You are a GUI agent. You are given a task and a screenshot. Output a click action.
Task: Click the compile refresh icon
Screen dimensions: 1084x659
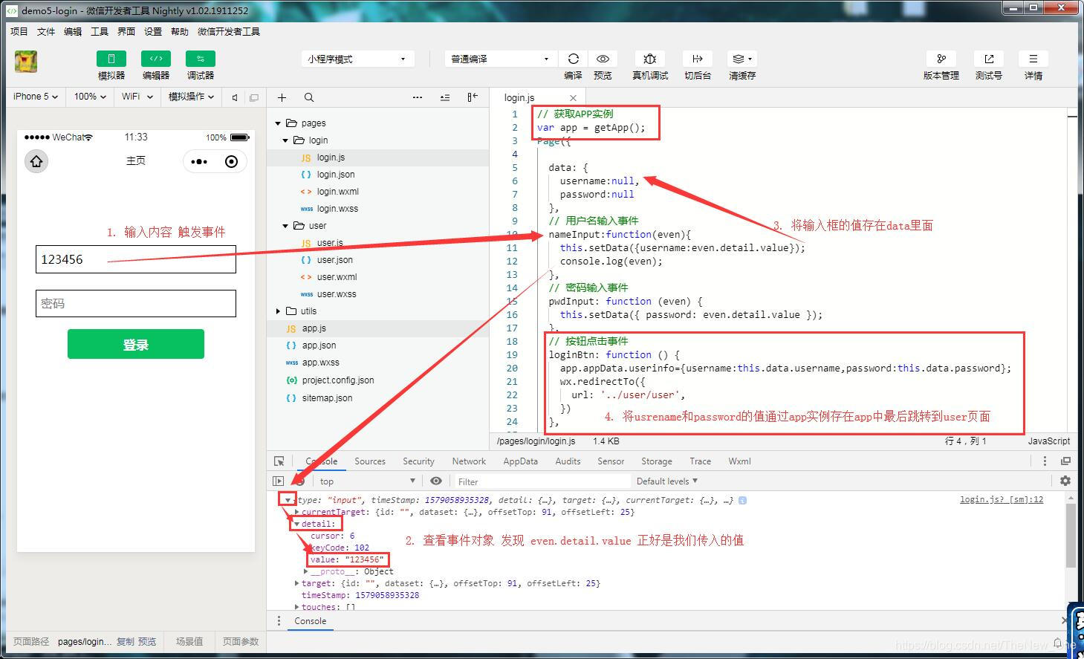click(x=573, y=59)
